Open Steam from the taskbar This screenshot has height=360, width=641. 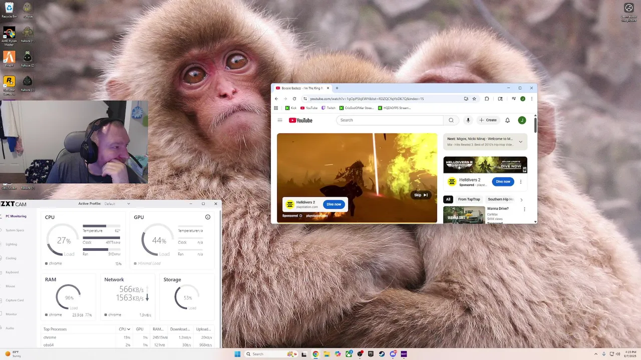pyautogui.click(x=382, y=354)
